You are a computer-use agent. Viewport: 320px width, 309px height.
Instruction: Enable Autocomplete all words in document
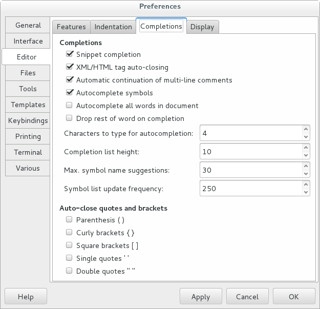coord(70,106)
